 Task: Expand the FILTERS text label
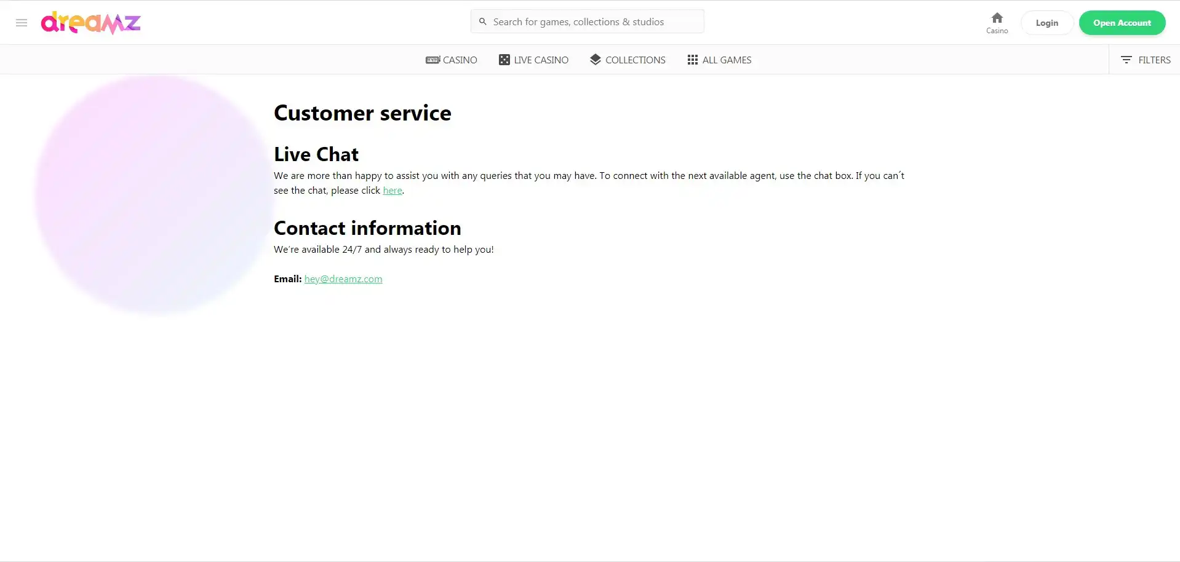point(1154,60)
